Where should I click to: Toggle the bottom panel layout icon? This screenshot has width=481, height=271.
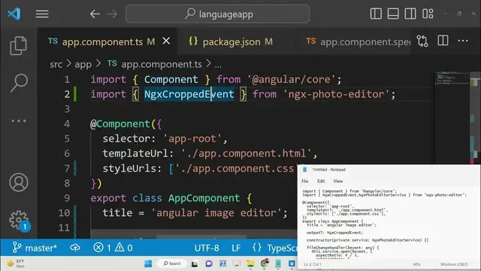393,14
